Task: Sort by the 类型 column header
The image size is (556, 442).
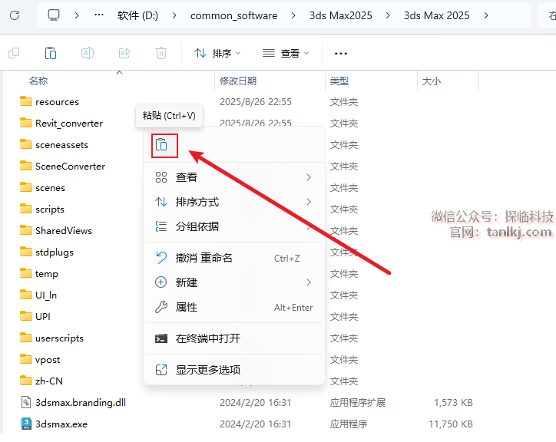Action: tap(339, 81)
